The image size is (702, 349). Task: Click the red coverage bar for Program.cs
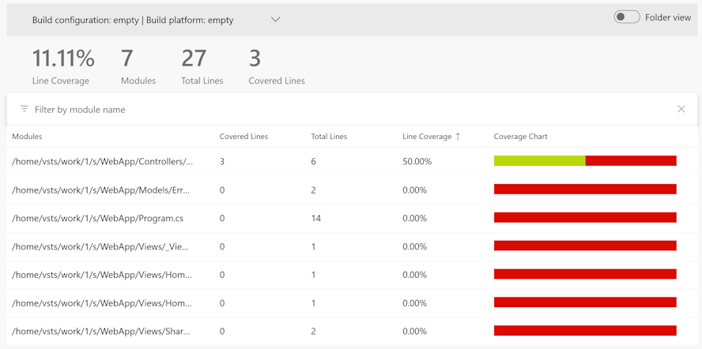coord(585,217)
